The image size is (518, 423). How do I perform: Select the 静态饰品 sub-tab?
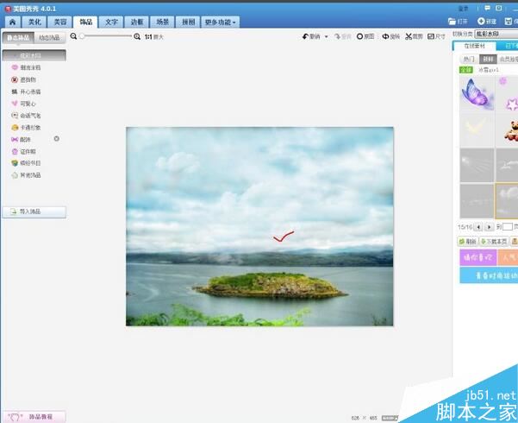tap(18, 38)
